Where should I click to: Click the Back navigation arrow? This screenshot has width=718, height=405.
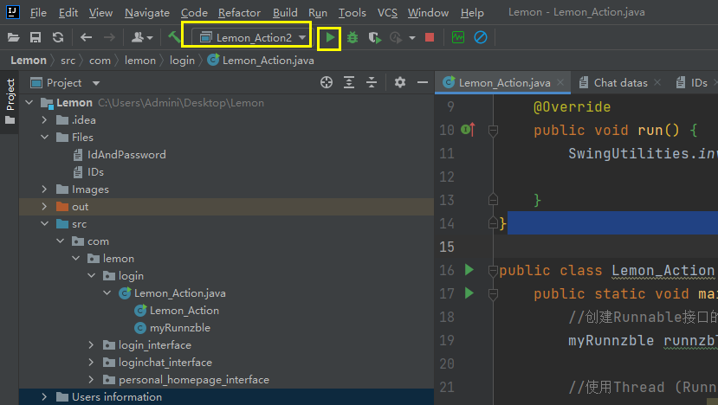tap(86, 37)
